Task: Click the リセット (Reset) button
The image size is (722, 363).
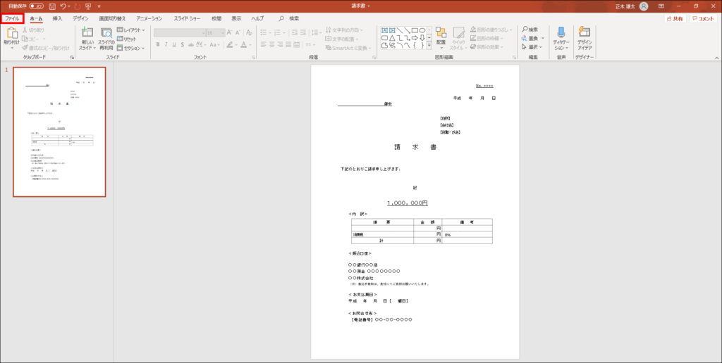Action: coord(127,39)
